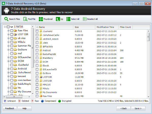Screen dimensions: 152x114
Task: Click Deselect All icon
Action: 85,19
